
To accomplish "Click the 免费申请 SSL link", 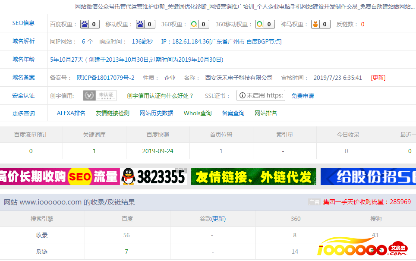I will pyautogui.click(x=303, y=96).
